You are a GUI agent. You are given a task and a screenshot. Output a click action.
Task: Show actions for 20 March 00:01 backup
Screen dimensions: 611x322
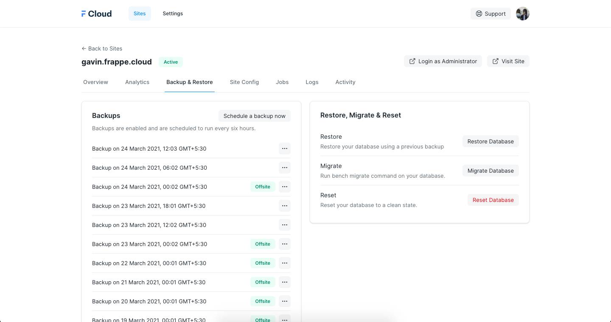pyautogui.click(x=284, y=301)
